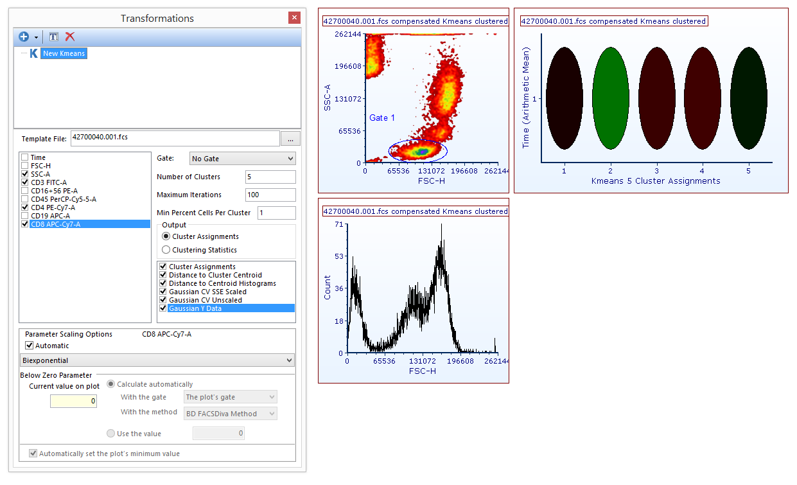797x485 pixels.
Task: Expand the Gate dropdown showing No Gate
Action: [242, 158]
